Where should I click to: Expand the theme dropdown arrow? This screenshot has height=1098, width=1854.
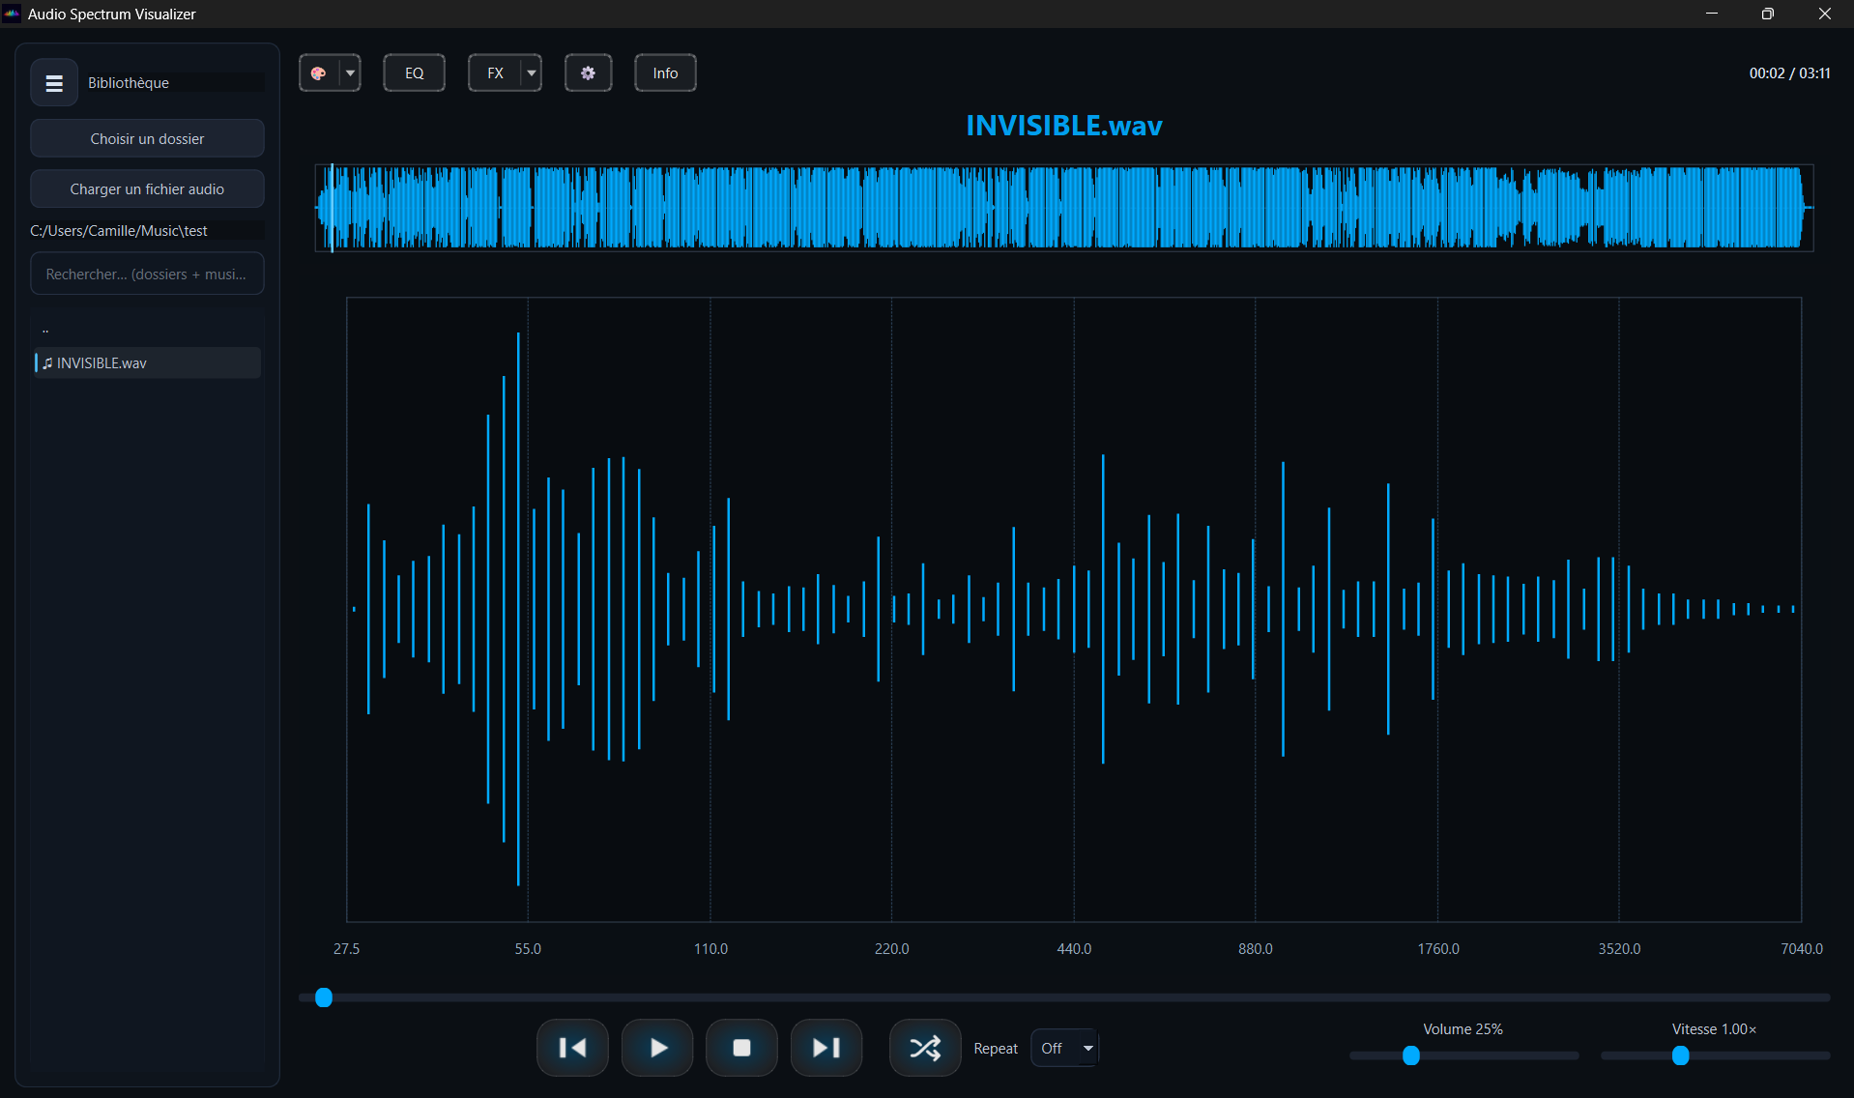(x=350, y=72)
